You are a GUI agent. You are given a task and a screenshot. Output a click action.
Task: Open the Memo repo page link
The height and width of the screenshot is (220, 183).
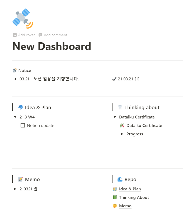pos(125,206)
